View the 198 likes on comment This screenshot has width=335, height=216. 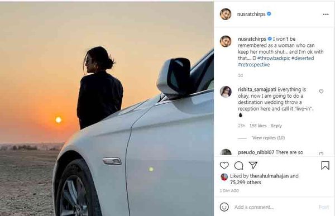point(258,126)
